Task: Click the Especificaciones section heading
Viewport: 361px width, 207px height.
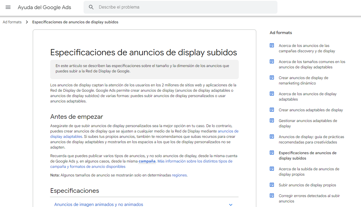Action: [75, 191]
